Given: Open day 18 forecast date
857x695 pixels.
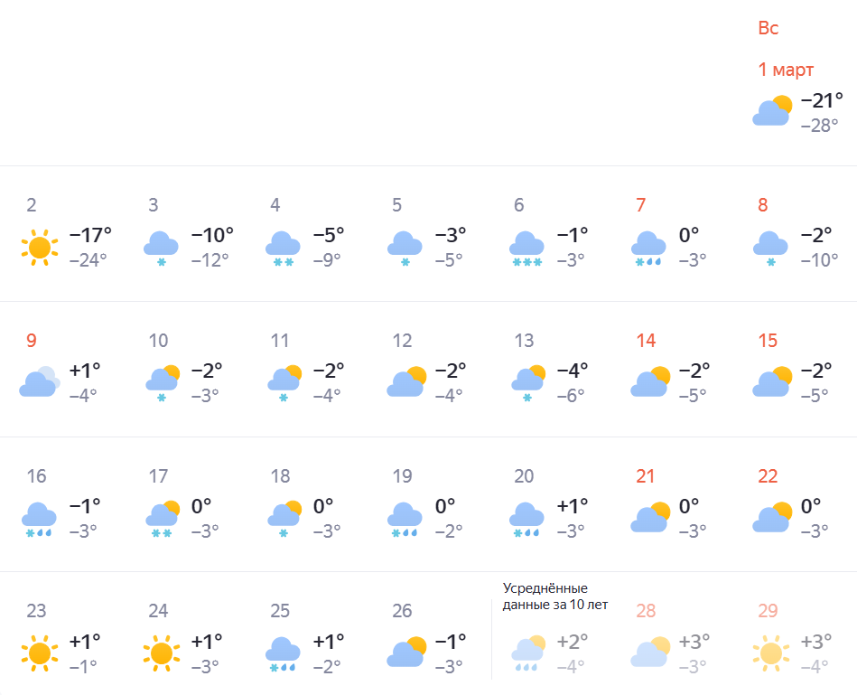Looking at the screenshot, I should point(280,476).
